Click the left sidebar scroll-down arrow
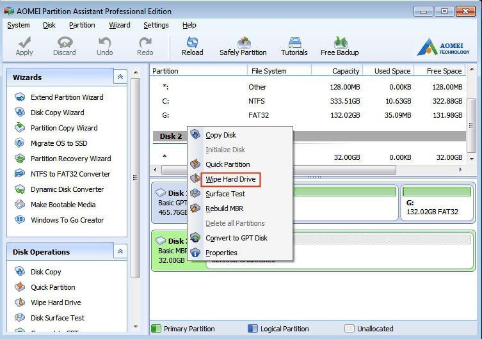482x339 pixels. 136,327
